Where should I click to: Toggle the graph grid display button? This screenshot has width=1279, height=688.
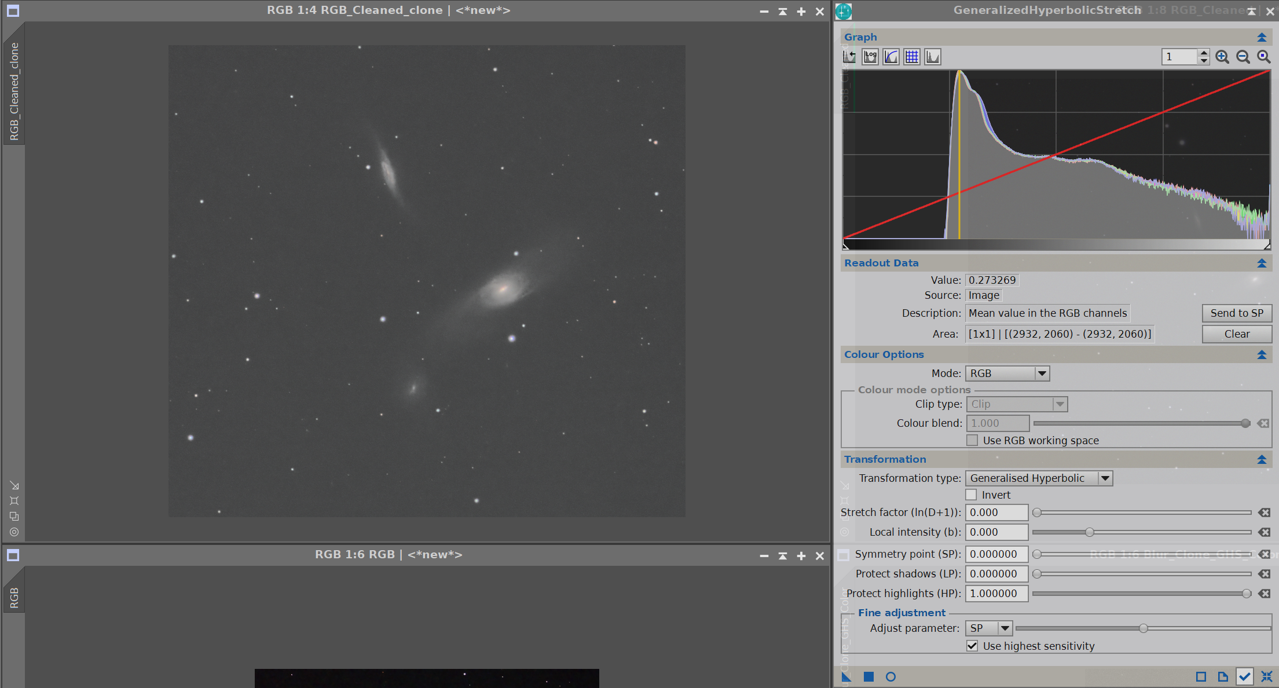(x=912, y=57)
